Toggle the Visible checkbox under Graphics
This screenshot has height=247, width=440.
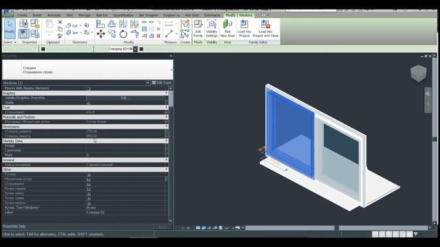click(x=89, y=103)
